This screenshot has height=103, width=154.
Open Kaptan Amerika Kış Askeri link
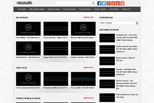point(127,49)
